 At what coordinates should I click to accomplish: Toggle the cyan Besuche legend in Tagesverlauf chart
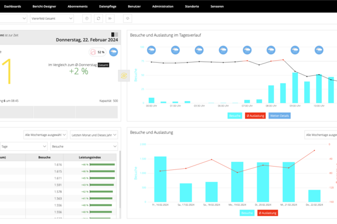(x=235, y=116)
